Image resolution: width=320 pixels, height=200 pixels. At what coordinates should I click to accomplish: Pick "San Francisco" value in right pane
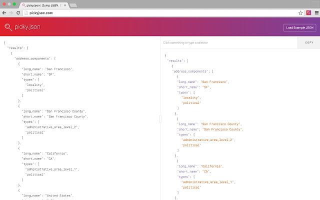coord(214,82)
